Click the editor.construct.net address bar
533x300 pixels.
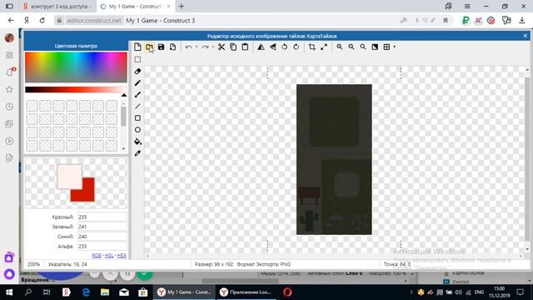94,21
